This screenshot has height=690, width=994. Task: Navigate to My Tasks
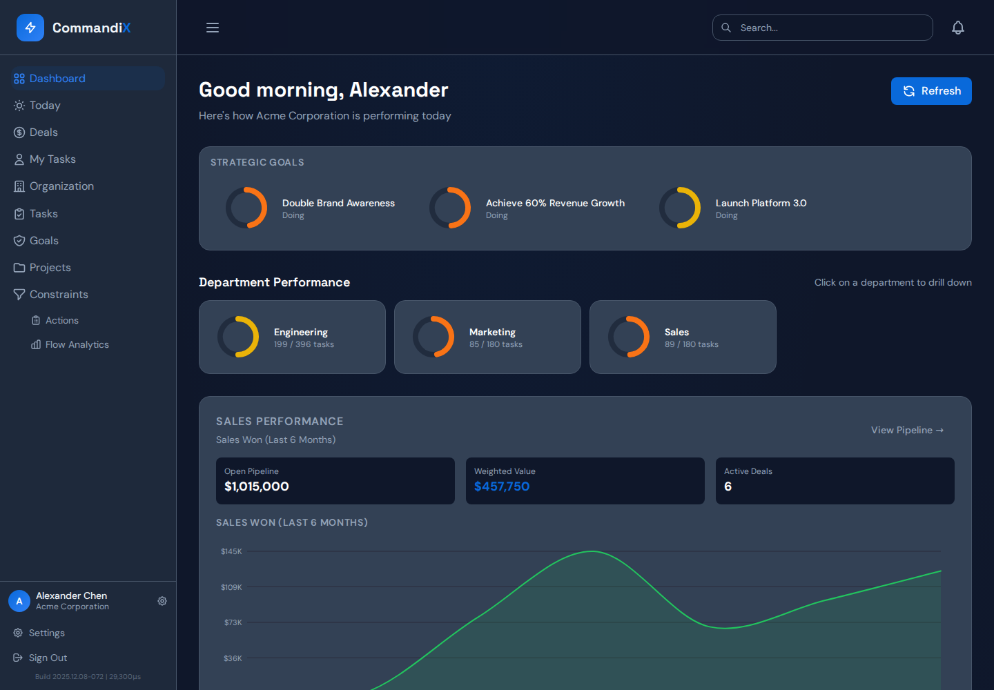pos(88,159)
